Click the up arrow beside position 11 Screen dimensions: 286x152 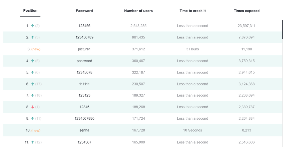pos(33,142)
